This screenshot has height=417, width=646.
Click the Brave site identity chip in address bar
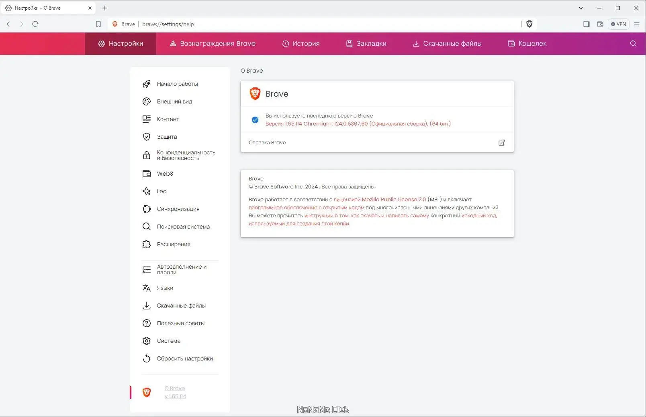click(123, 24)
